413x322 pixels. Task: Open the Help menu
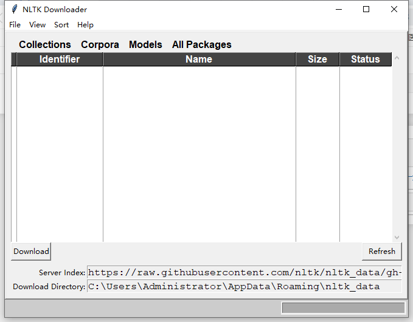pyautogui.click(x=85, y=25)
